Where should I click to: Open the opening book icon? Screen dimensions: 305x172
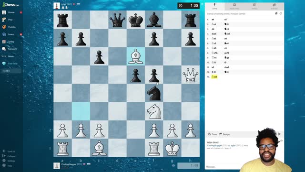pyautogui.click(x=276, y=13)
